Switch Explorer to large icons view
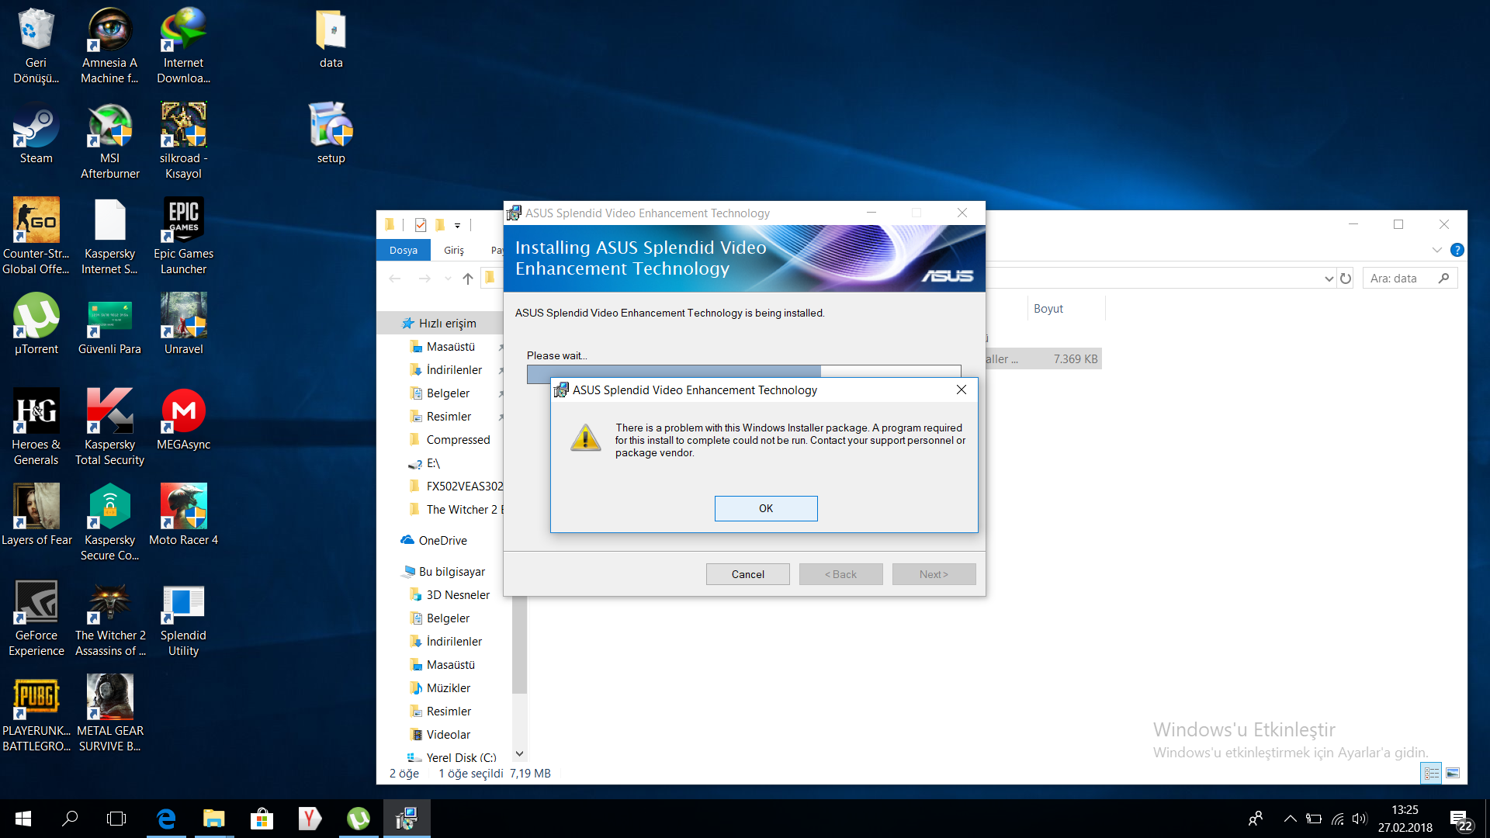1490x838 pixels. click(1453, 774)
